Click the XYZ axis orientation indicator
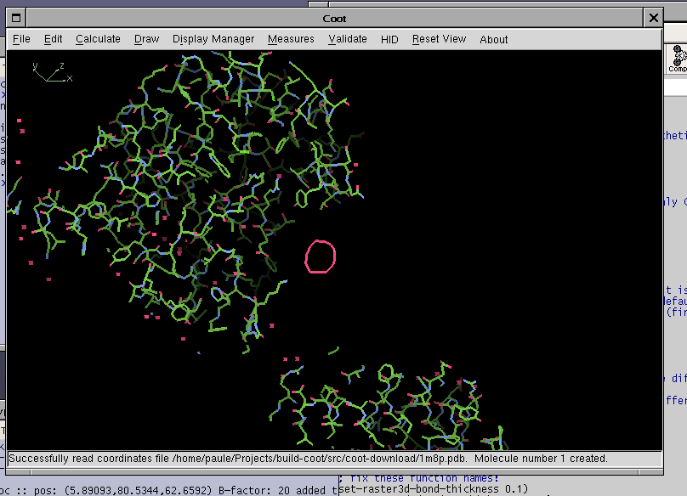The height and width of the screenshot is (496, 687). pos(52,72)
